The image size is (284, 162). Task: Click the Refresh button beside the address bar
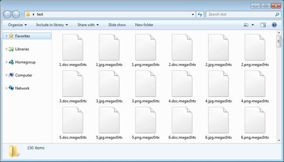pos(200,14)
